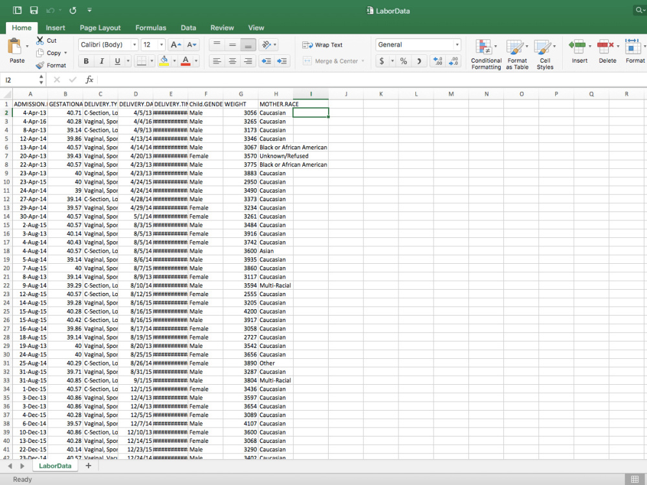
Task: Switch to the Formulas tab
Action: pyautogui.click(x=151, y=28)
